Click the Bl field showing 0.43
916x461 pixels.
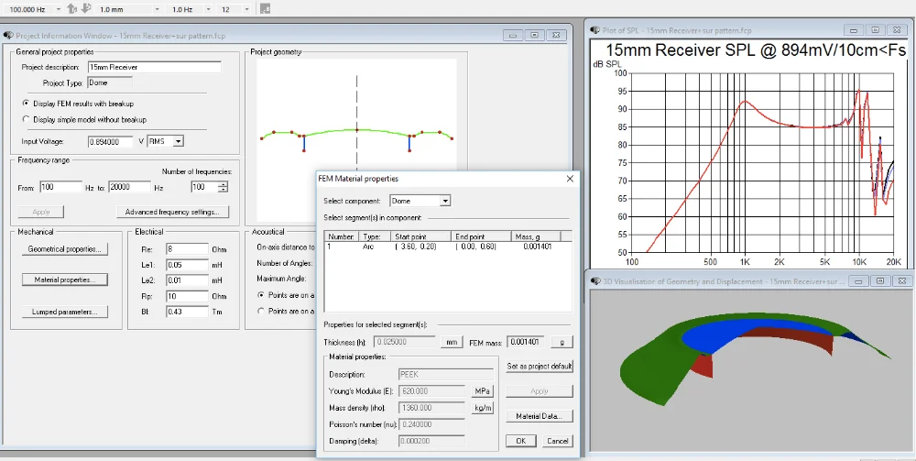coord(187,312)
